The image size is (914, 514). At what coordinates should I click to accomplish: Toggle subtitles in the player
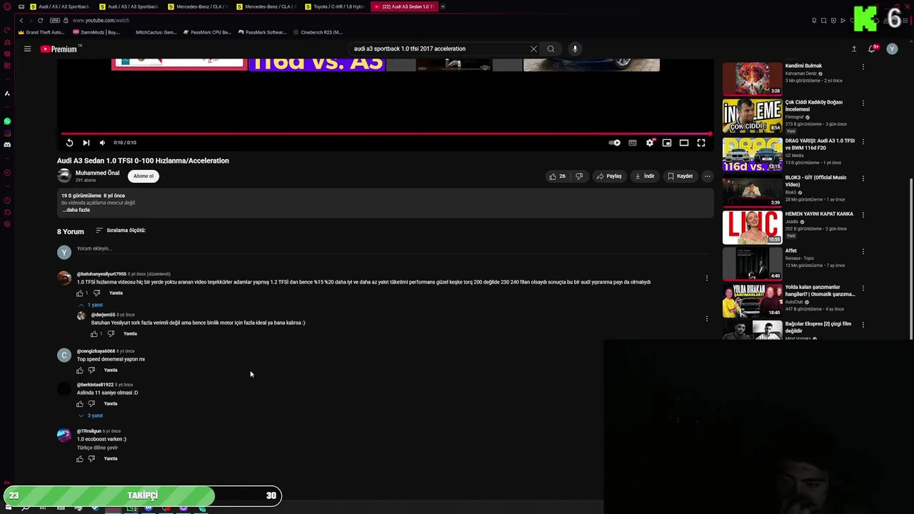(633, 143)
